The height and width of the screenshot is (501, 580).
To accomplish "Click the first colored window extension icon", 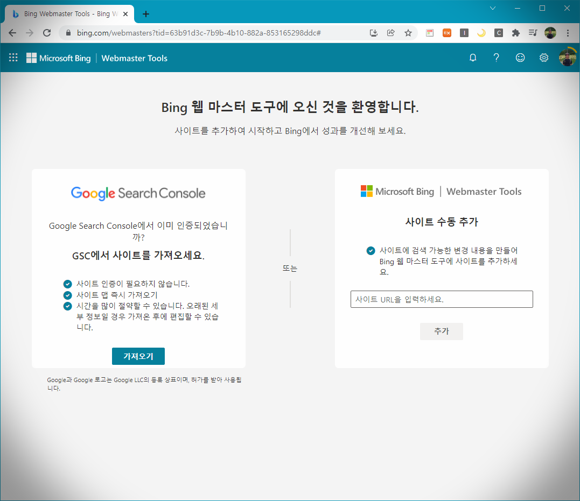I will click(430, 33).
